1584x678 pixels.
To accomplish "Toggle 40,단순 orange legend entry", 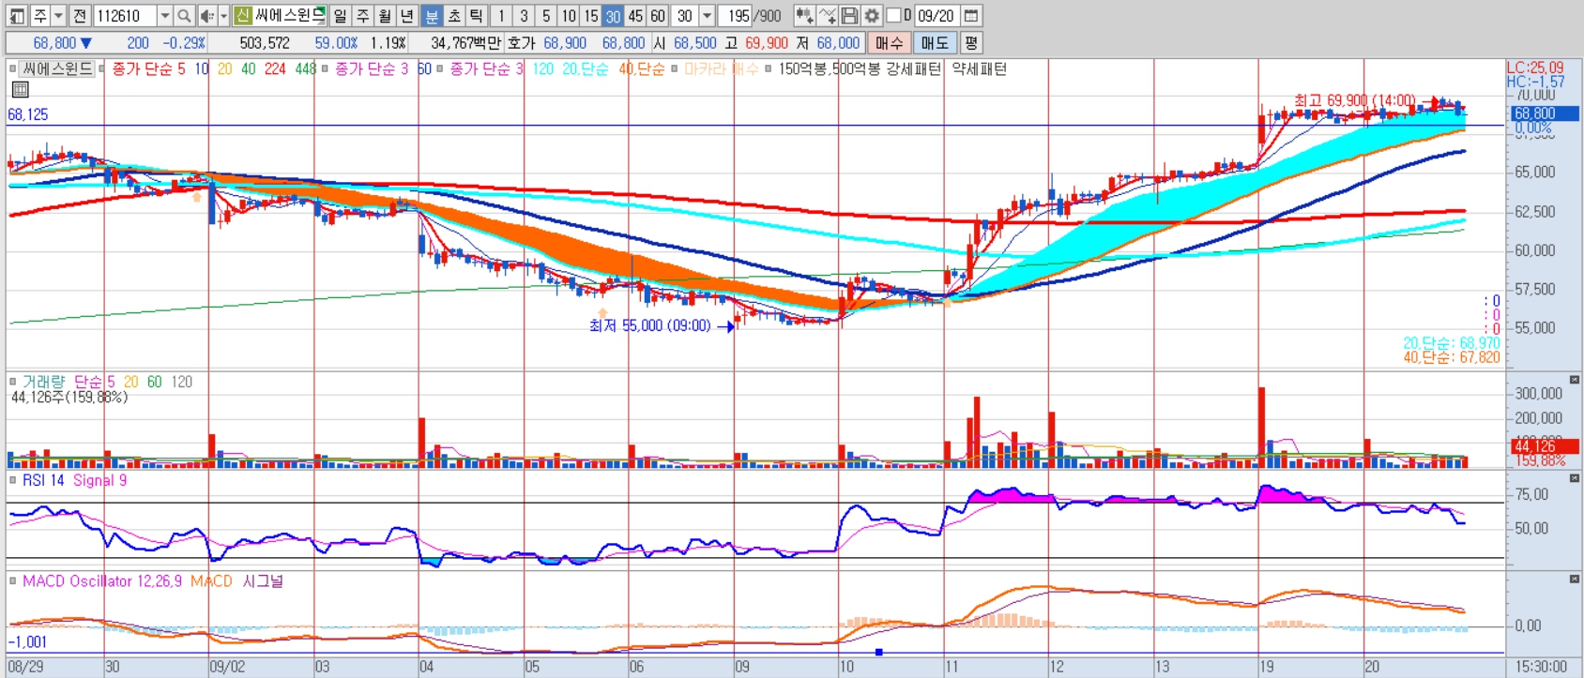I will click(x=642, y=68).
